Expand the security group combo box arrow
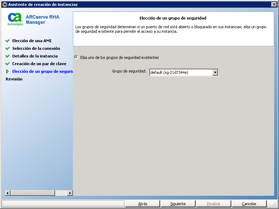The width and height of the screenshot is (279, 209). coord(216,72)
